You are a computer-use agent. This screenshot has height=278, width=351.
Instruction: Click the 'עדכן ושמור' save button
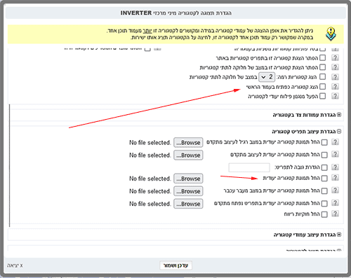click(176, 265)
